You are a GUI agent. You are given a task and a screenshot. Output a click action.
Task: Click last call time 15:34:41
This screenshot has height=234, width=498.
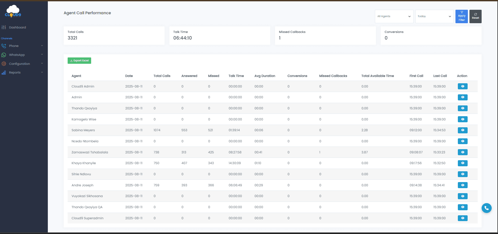click(x=439, y=185)
